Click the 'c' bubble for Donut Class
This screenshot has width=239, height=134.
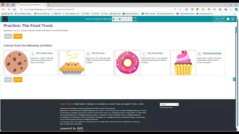pos(144,54)
